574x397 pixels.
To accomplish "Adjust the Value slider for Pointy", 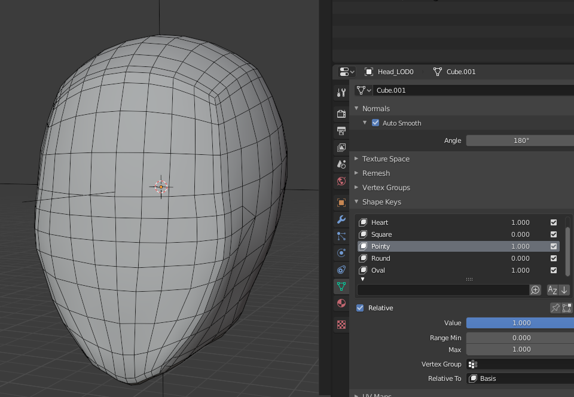I will coord(519,323).
